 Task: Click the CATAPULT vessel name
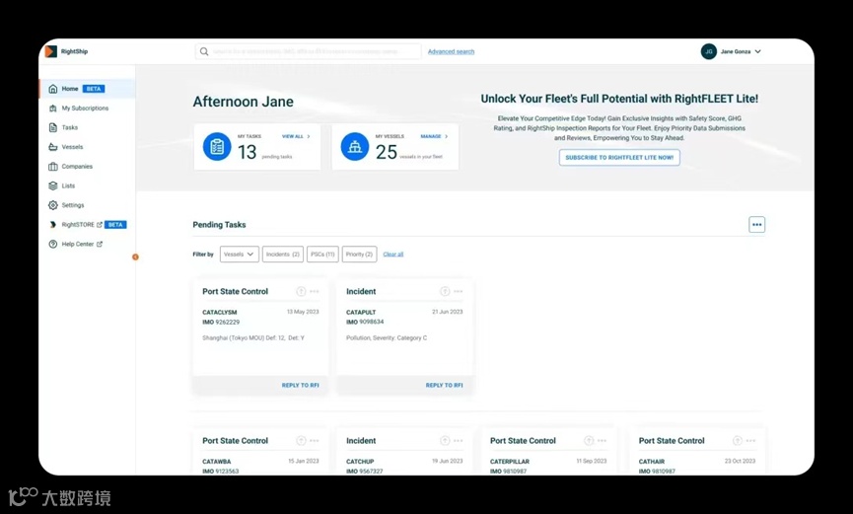(x=361, y=313)
